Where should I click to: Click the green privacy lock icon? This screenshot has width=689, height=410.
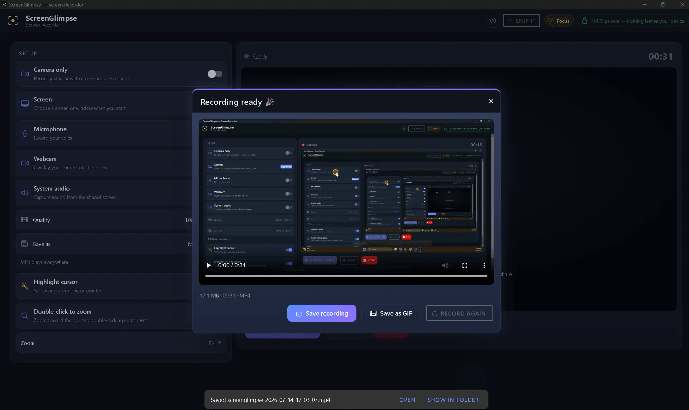click(585, 21)
